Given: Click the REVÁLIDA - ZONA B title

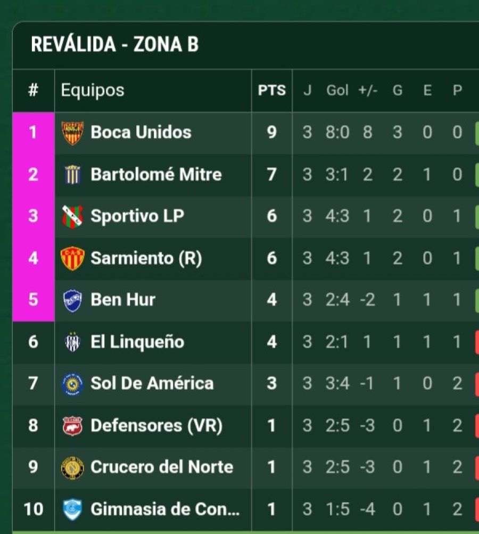Looking at the screenshot, I should point(115,45).
